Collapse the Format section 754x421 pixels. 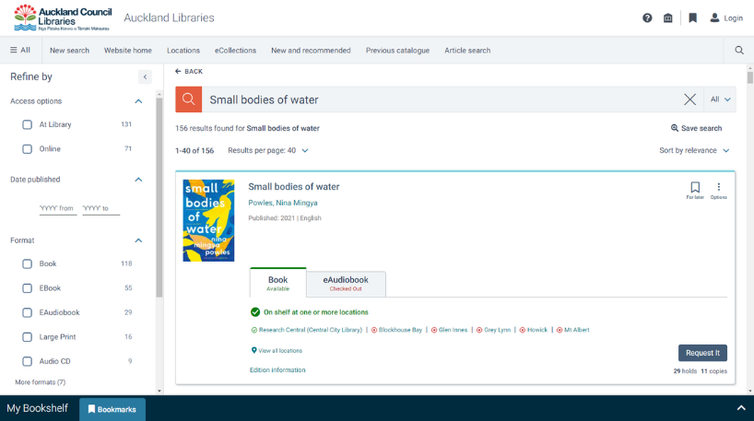coord(138,240)
